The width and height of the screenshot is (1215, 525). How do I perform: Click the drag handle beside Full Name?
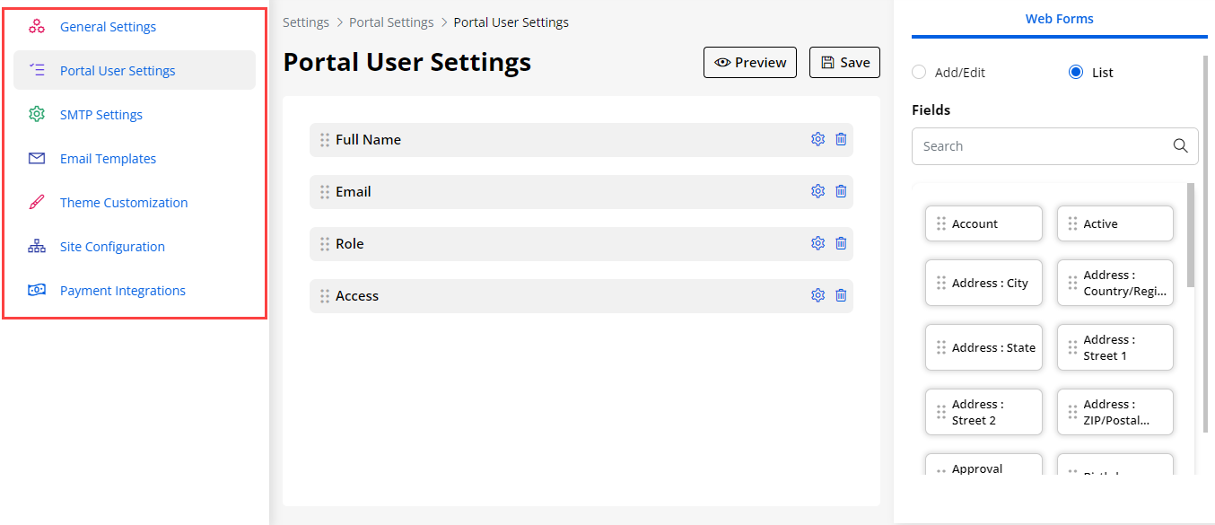coord(325,140)
